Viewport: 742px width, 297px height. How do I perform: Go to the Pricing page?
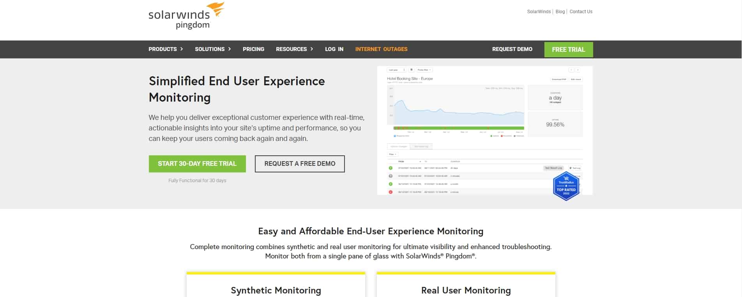pyautogui.click(x=253, y=49)
